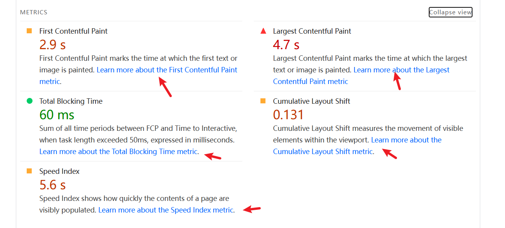Select the Cumulative Layout Shift metric title
This screenshot has width=505, height=228.
pos(312,101)
